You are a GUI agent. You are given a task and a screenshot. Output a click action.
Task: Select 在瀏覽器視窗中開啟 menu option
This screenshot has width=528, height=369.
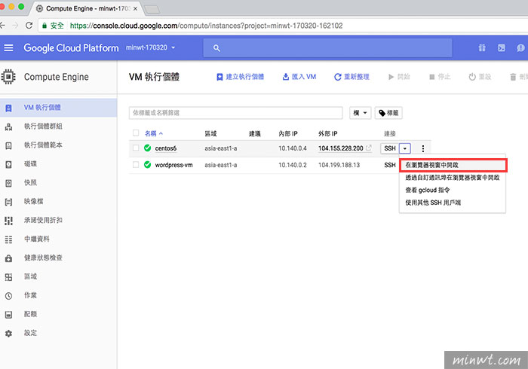pyautogui.click(x=453, y=165)
